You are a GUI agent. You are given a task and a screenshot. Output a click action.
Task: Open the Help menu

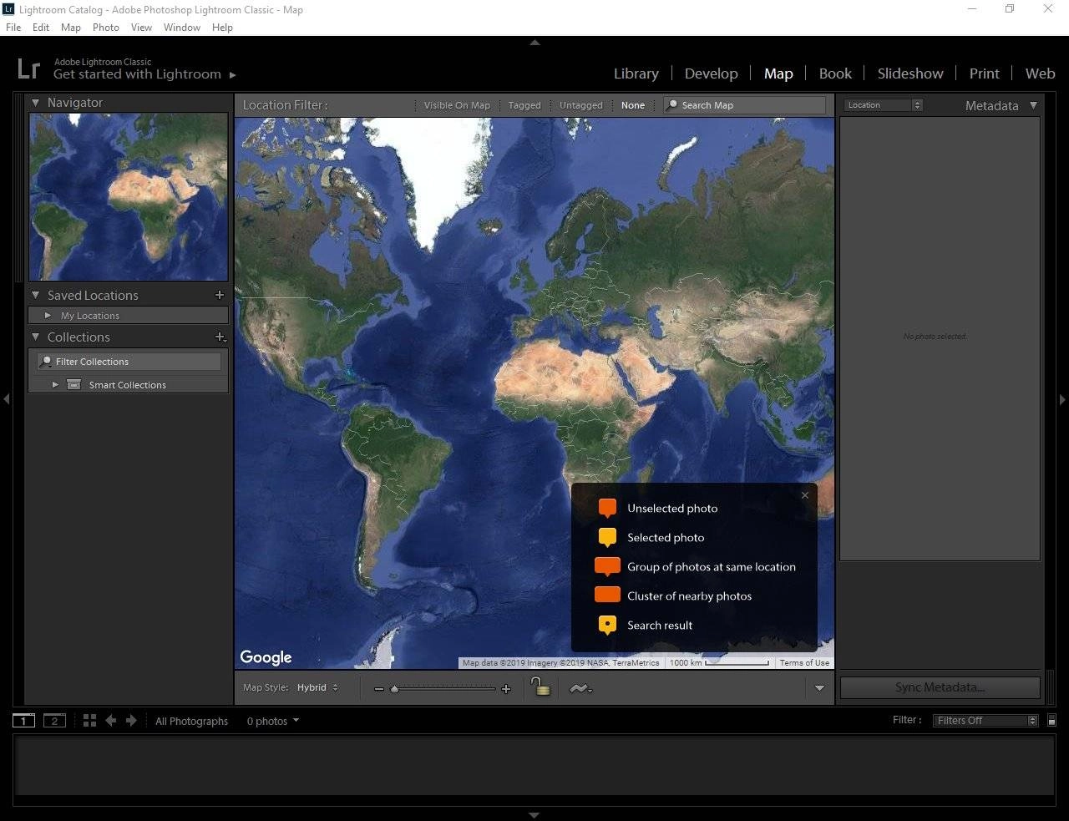pyautogui.click(x=222, y=27)
